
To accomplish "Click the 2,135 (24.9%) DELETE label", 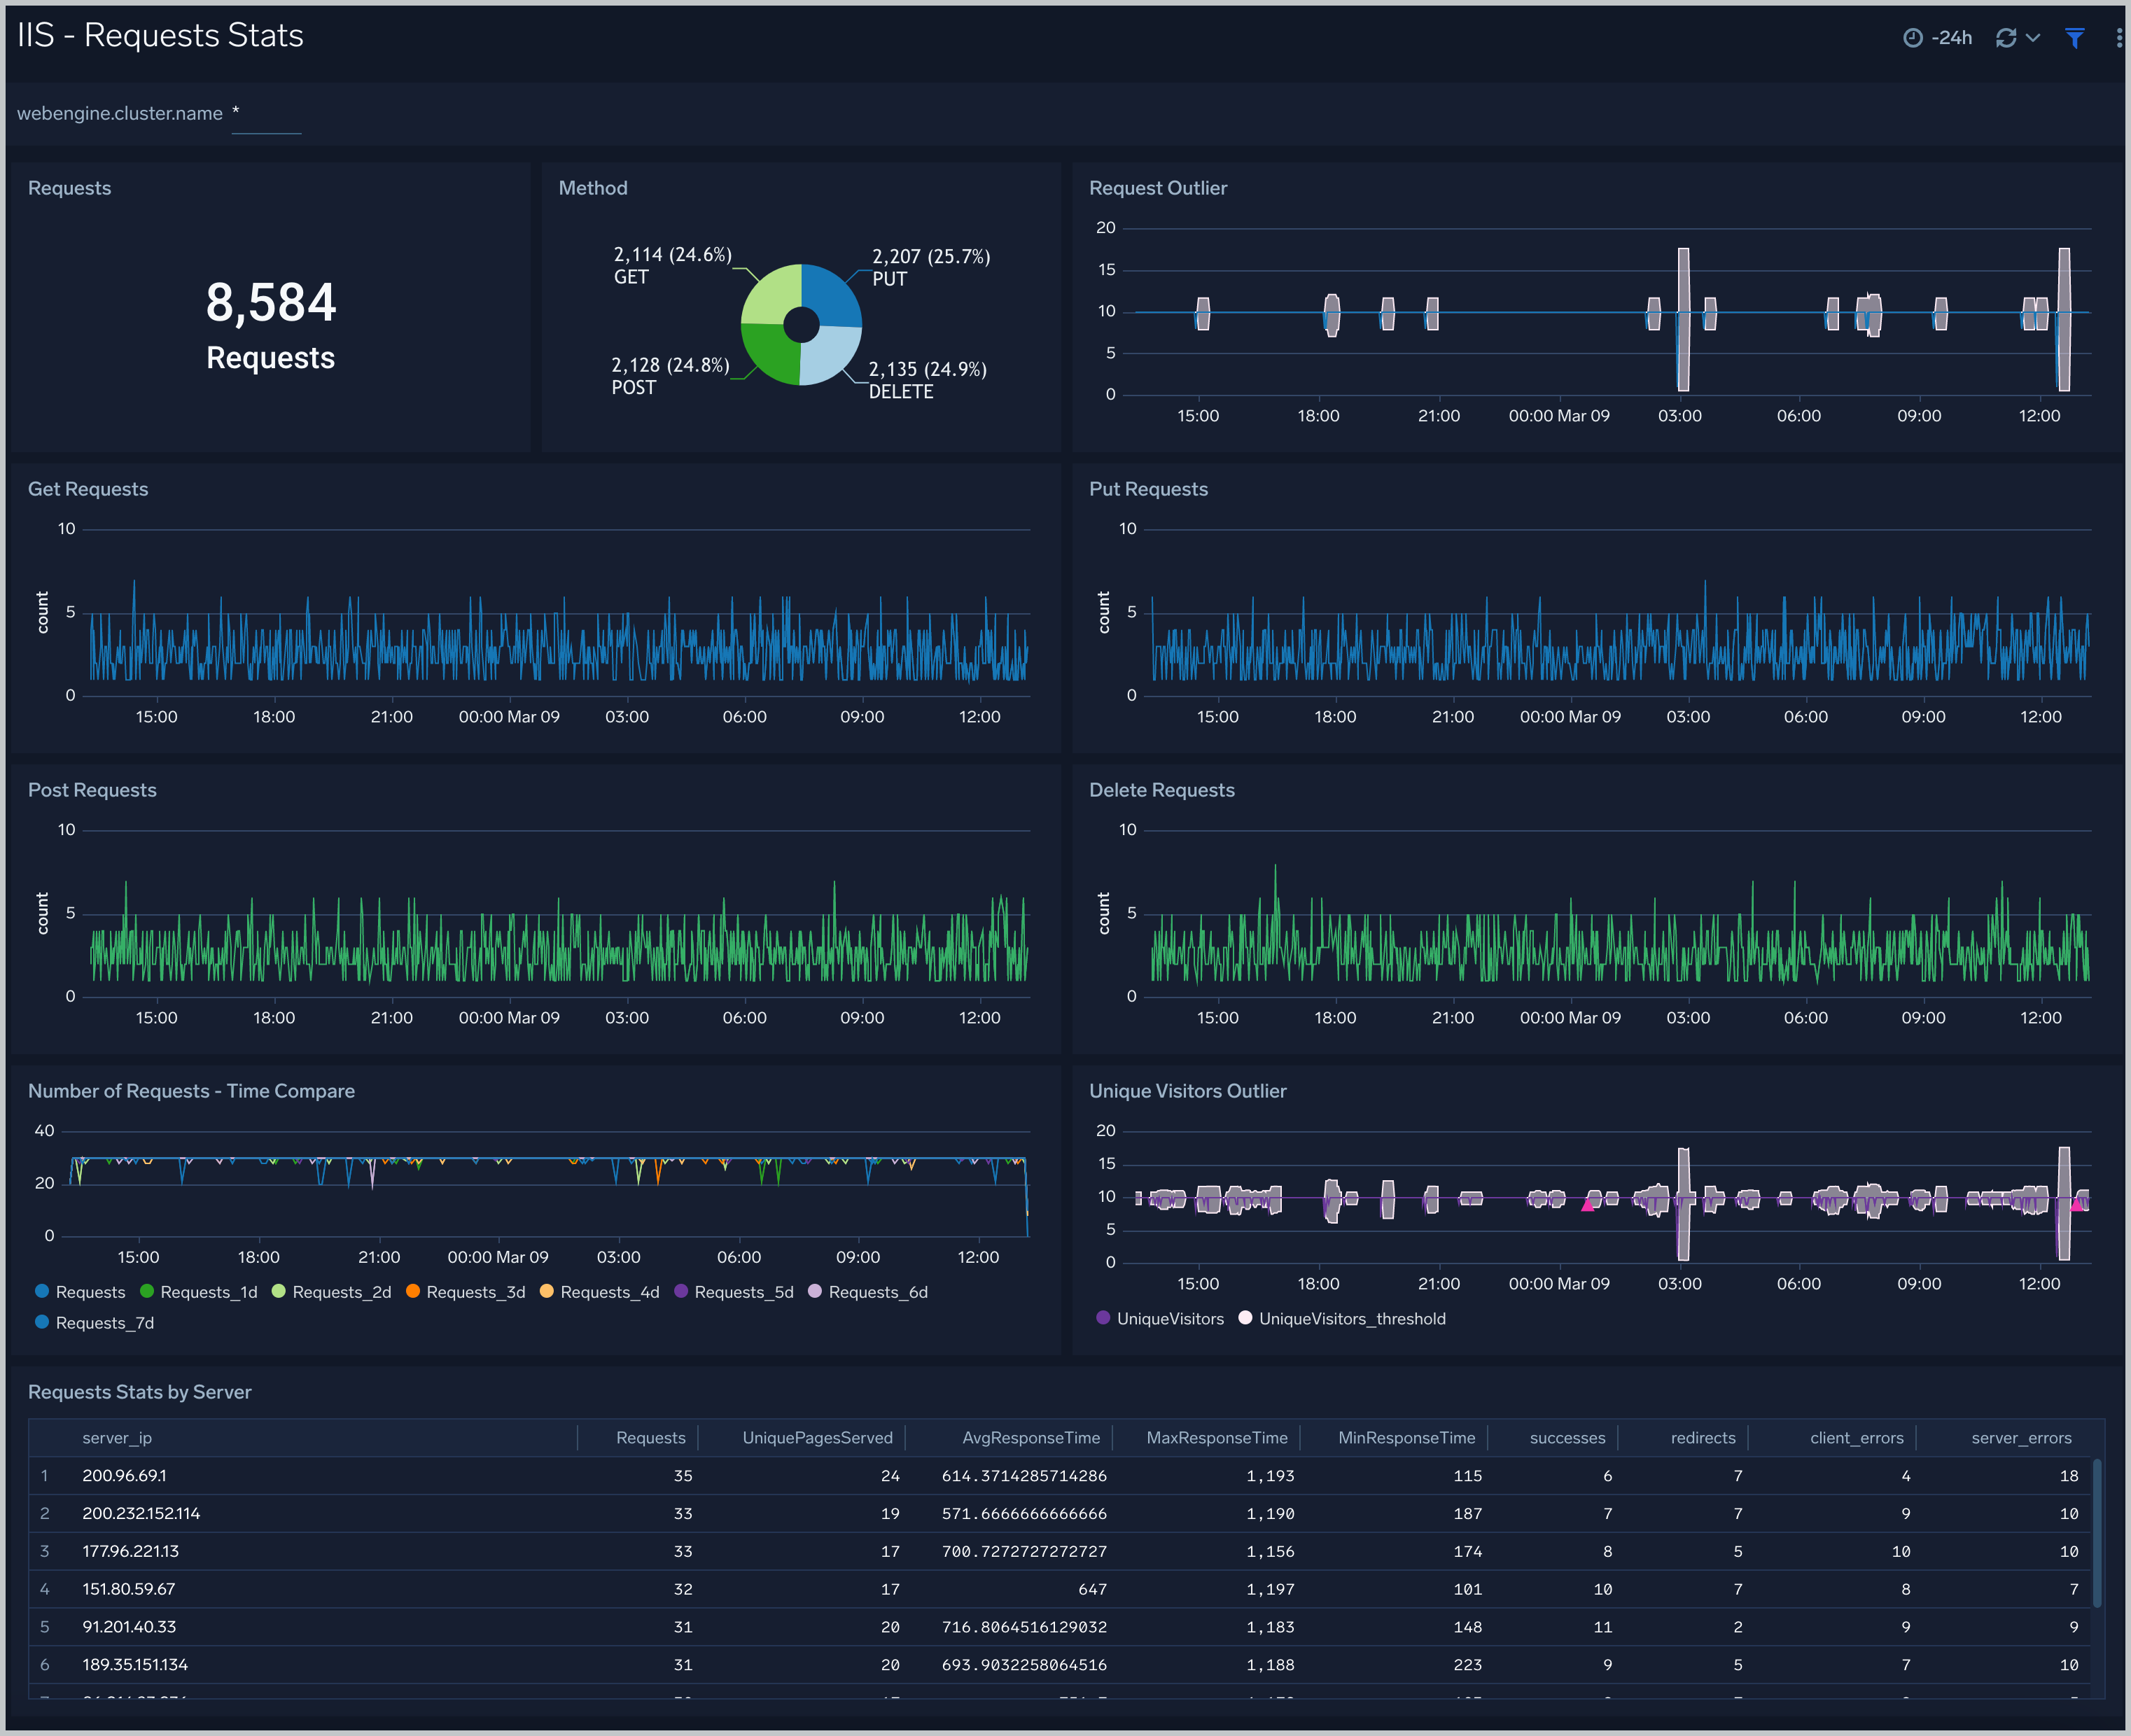I will [x=928, y=380].
